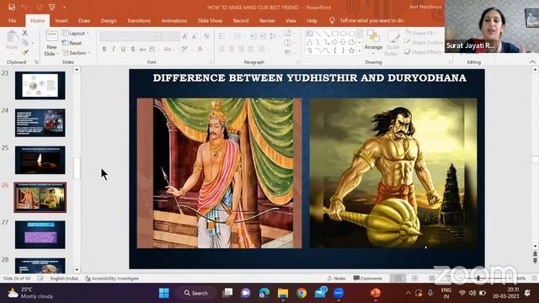The height and width of the screenshot is (303, 539).
Task: Click Increase Font Size icon
Action: click(185, 36)
